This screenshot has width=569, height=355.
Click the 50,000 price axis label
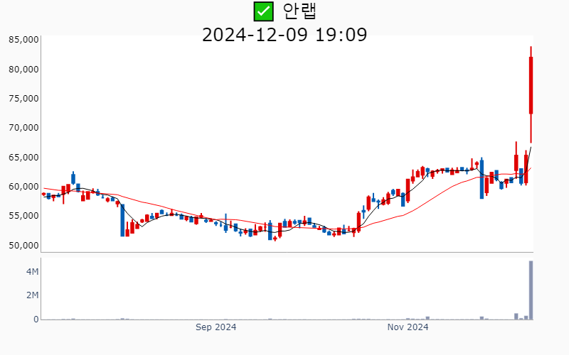tap(23, 246)
